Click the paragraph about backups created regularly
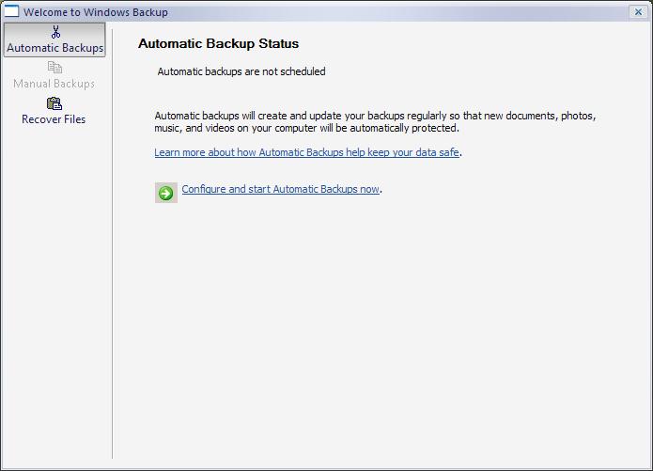 375,121
